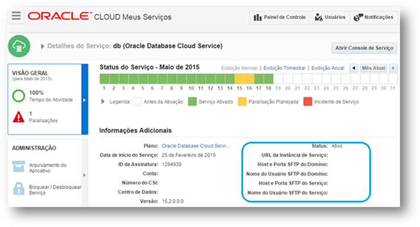This screenshot has height=227, width=420.
Task: Open Notificações settings
Action: click(x=373, y=18)
